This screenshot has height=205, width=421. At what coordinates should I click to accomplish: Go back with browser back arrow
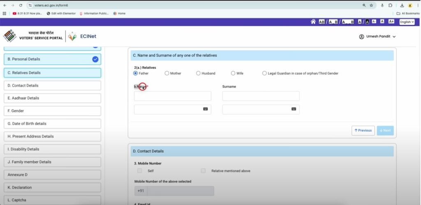(x=5, y=5)
